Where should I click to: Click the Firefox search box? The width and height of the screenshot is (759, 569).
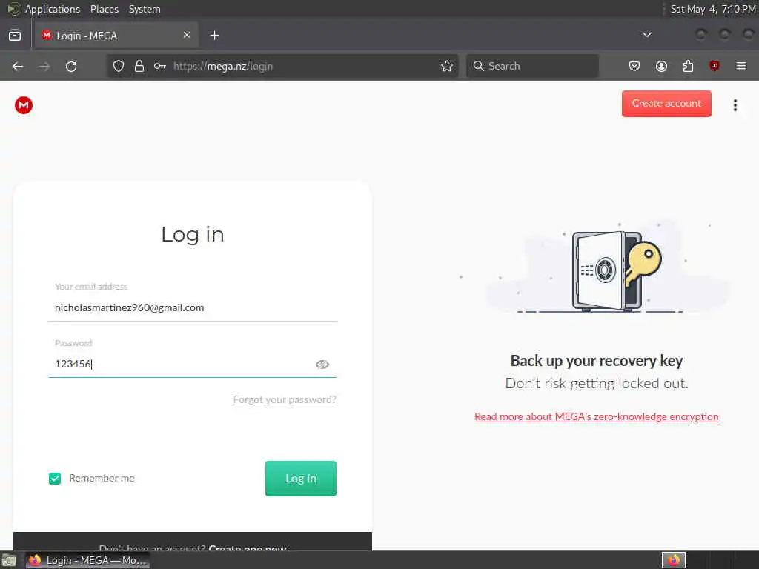[x=532, y=66]
